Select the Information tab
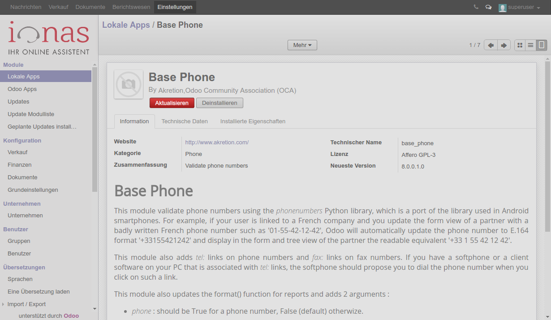The width and height of the screenshot is (551, 320). pos(134,121)
